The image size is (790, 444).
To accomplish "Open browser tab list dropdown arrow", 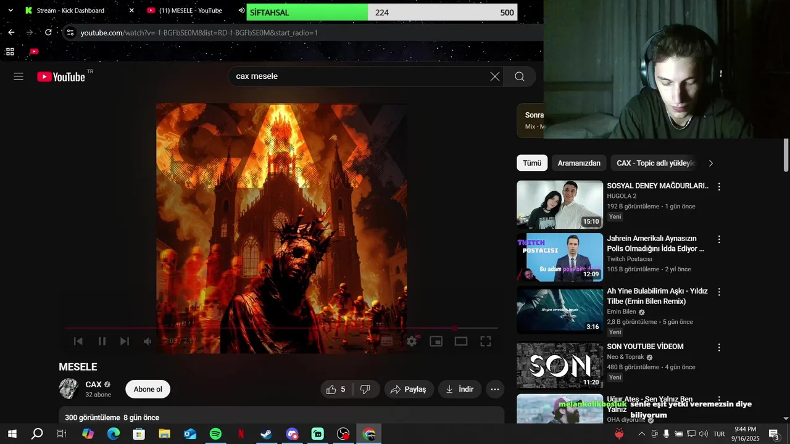I will (10, 10).
